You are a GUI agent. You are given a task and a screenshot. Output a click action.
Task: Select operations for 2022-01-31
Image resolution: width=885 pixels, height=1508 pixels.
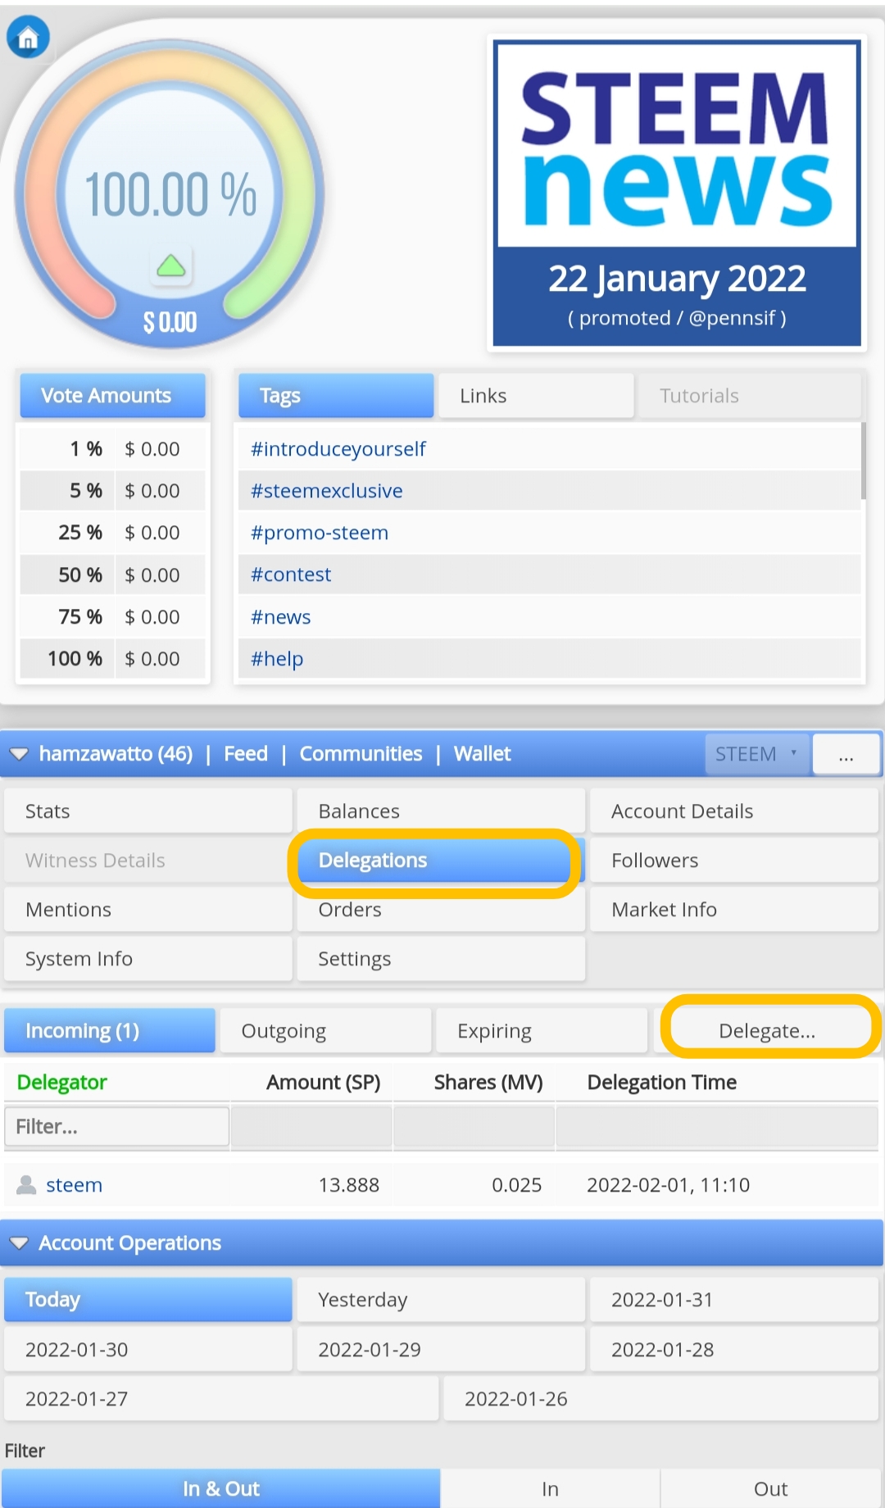[734, 1300]
